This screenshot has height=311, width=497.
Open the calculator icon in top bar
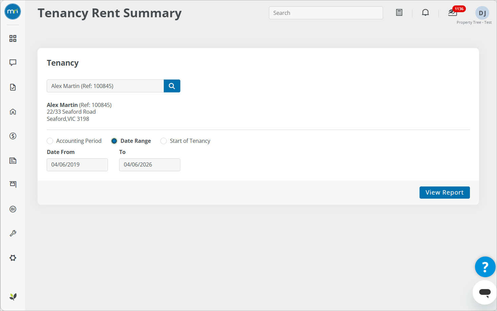399,13
